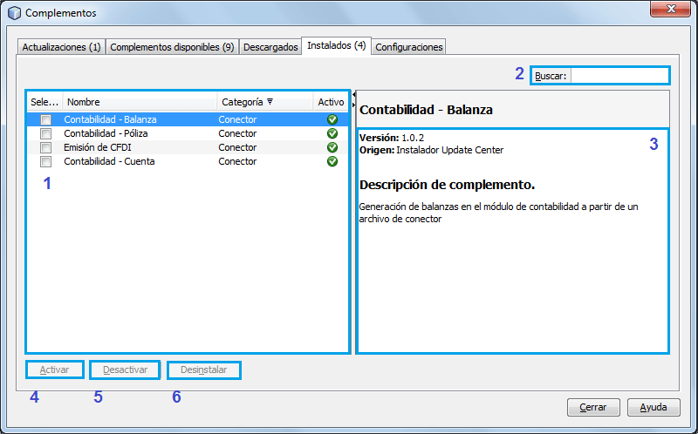Click the active status icon for Emisión de CFDI
Viewport: 698px width, 434px height.
coord(332,147)
